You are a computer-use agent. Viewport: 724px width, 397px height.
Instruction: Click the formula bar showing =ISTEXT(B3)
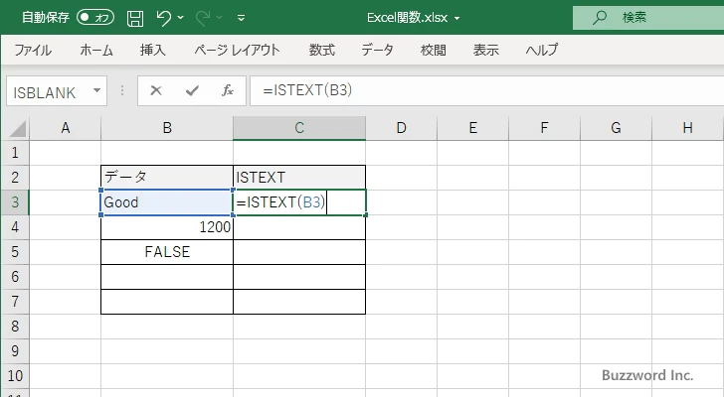(x=486, y=90)
